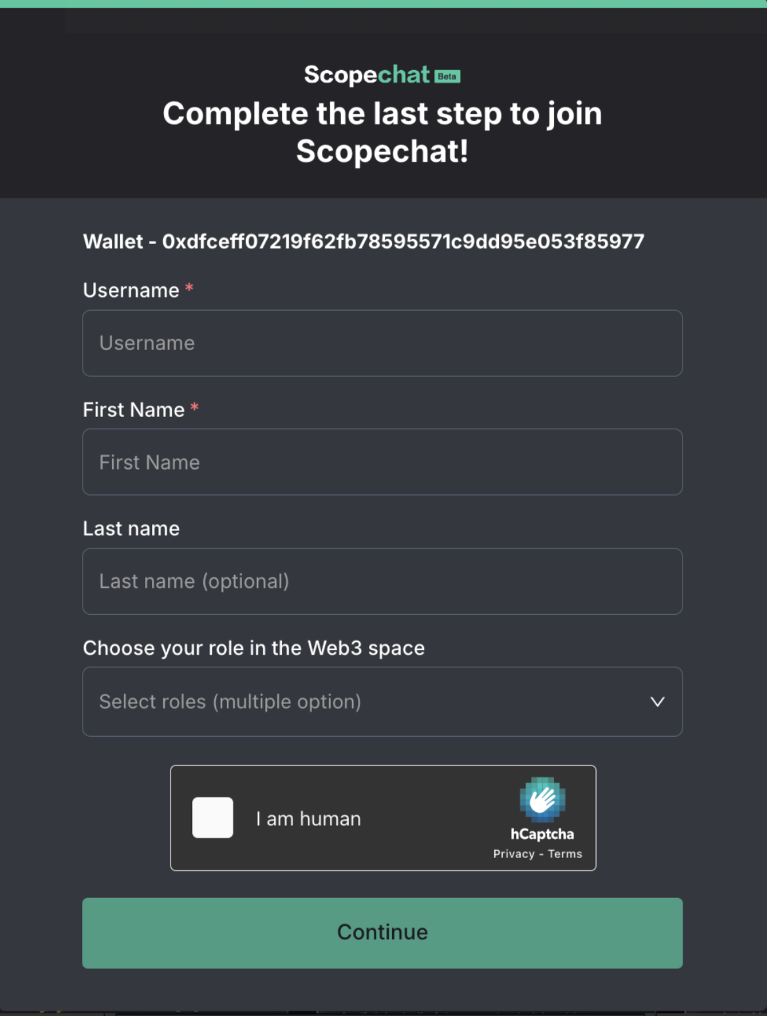Click the "I am human" text
The width and height of the screenshot is (767, 1016).
[x=308, y=819]
